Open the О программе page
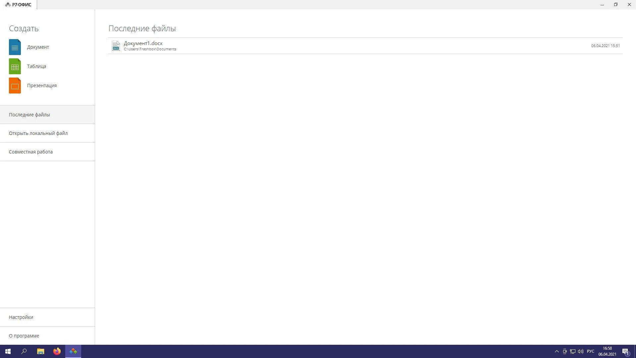The height and width of the screenshot is (358, 636). tap(24, 336)
